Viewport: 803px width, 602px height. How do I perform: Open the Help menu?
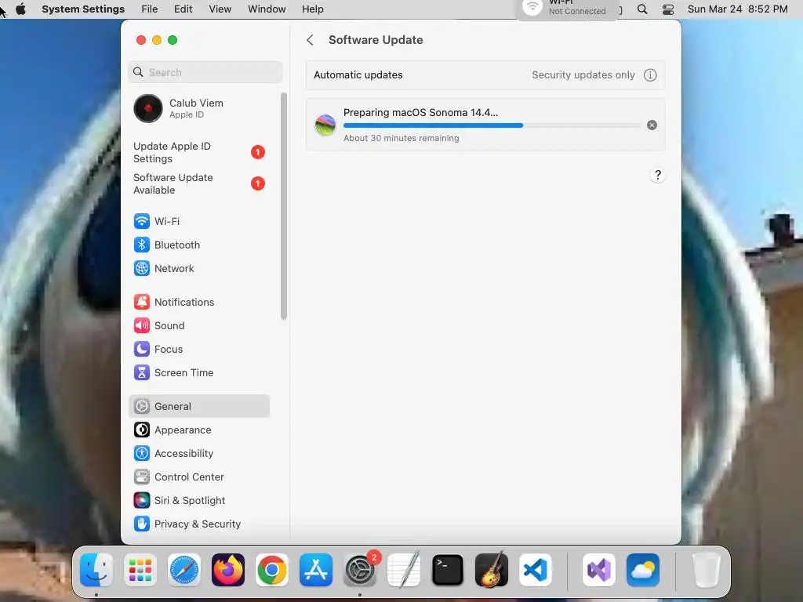point(312,9)
